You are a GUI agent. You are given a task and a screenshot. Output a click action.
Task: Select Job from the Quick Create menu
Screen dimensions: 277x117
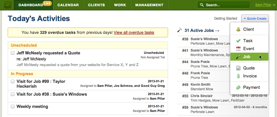coord(249,57)
